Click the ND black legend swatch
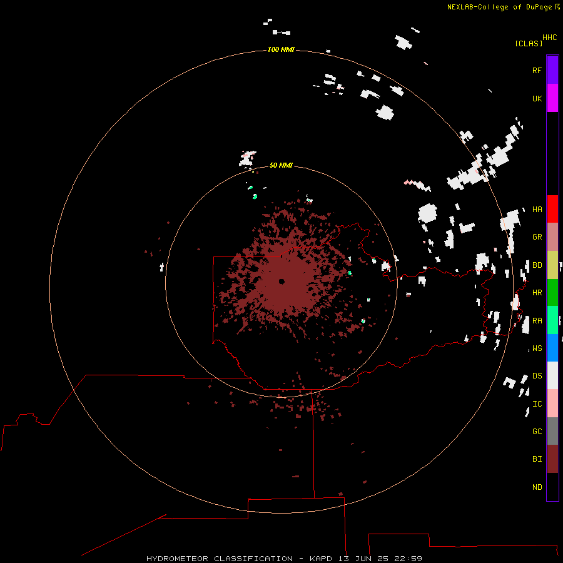 pos(552,487)
